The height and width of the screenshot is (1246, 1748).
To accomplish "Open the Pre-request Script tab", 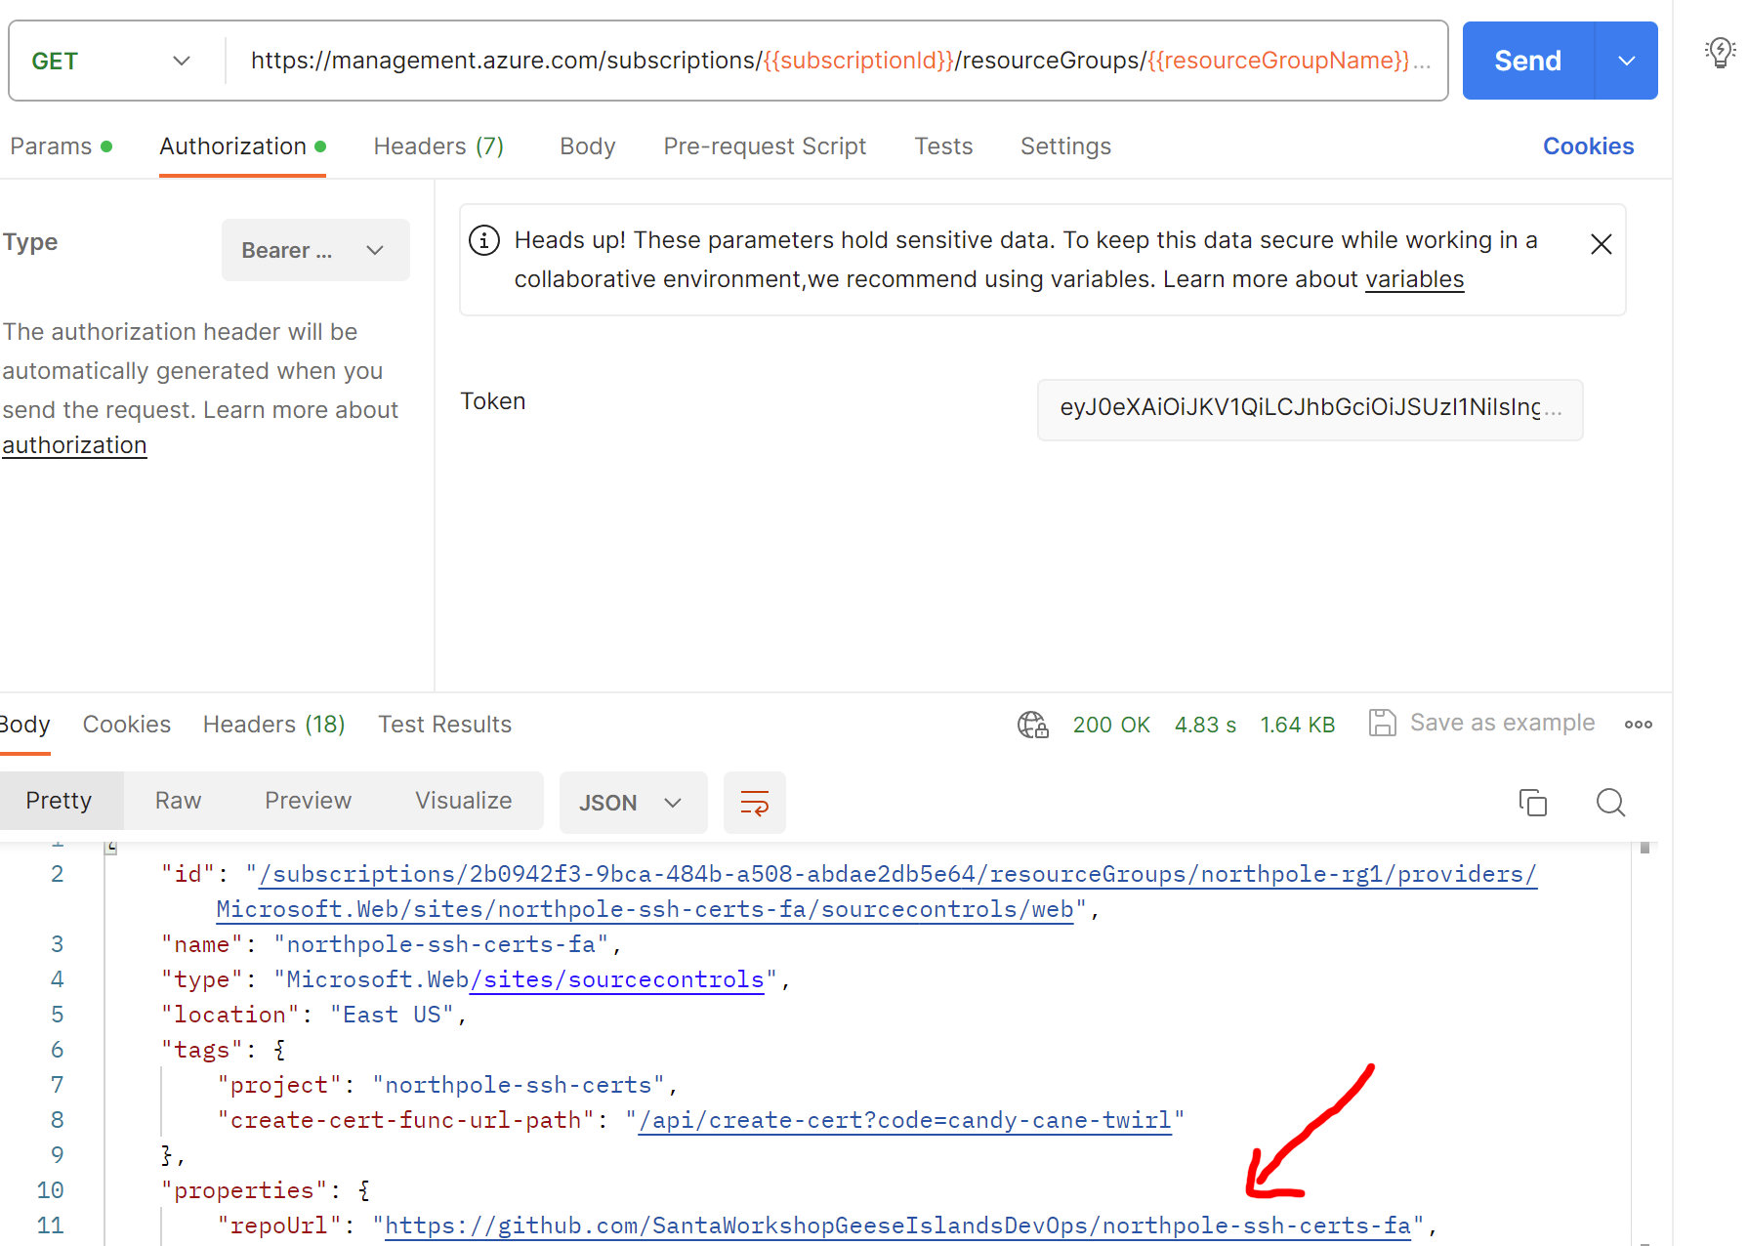I will click(x=765, y=146).
